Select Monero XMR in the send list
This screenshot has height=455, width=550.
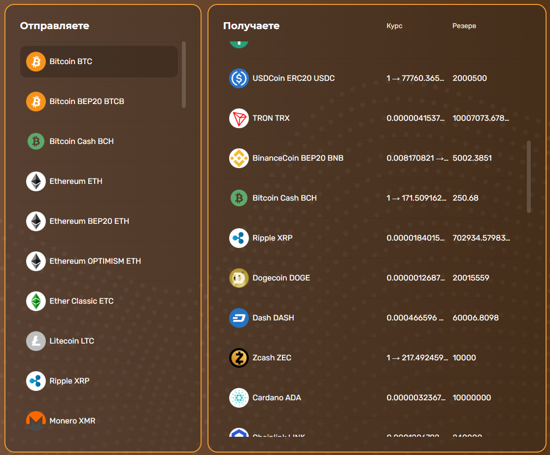click(99, 421)
